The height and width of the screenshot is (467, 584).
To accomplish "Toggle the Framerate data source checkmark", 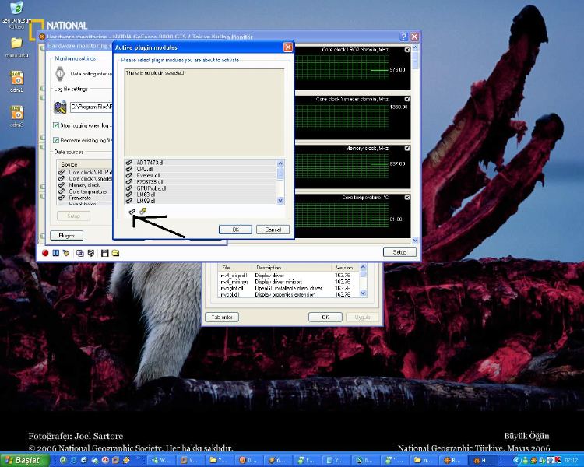I will (x=62, y=198).
